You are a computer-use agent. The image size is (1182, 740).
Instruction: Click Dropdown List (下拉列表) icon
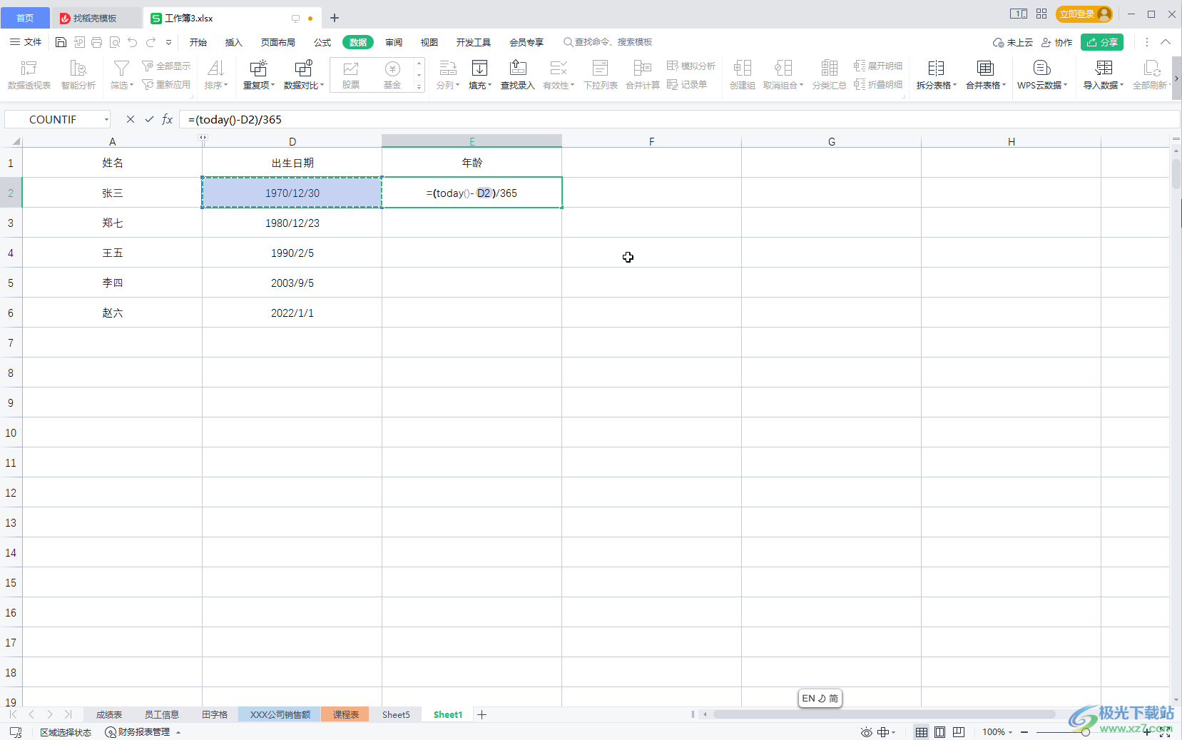point(601,69)
